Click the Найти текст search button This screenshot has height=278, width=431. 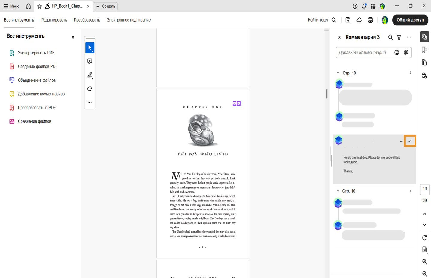pyautogui.click(x=322, y=20)
